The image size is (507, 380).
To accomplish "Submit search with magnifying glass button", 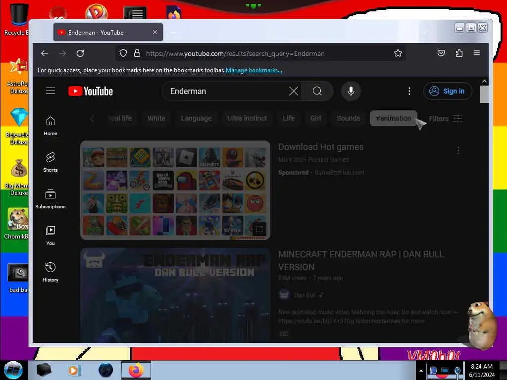I will [x=317, y=91].
